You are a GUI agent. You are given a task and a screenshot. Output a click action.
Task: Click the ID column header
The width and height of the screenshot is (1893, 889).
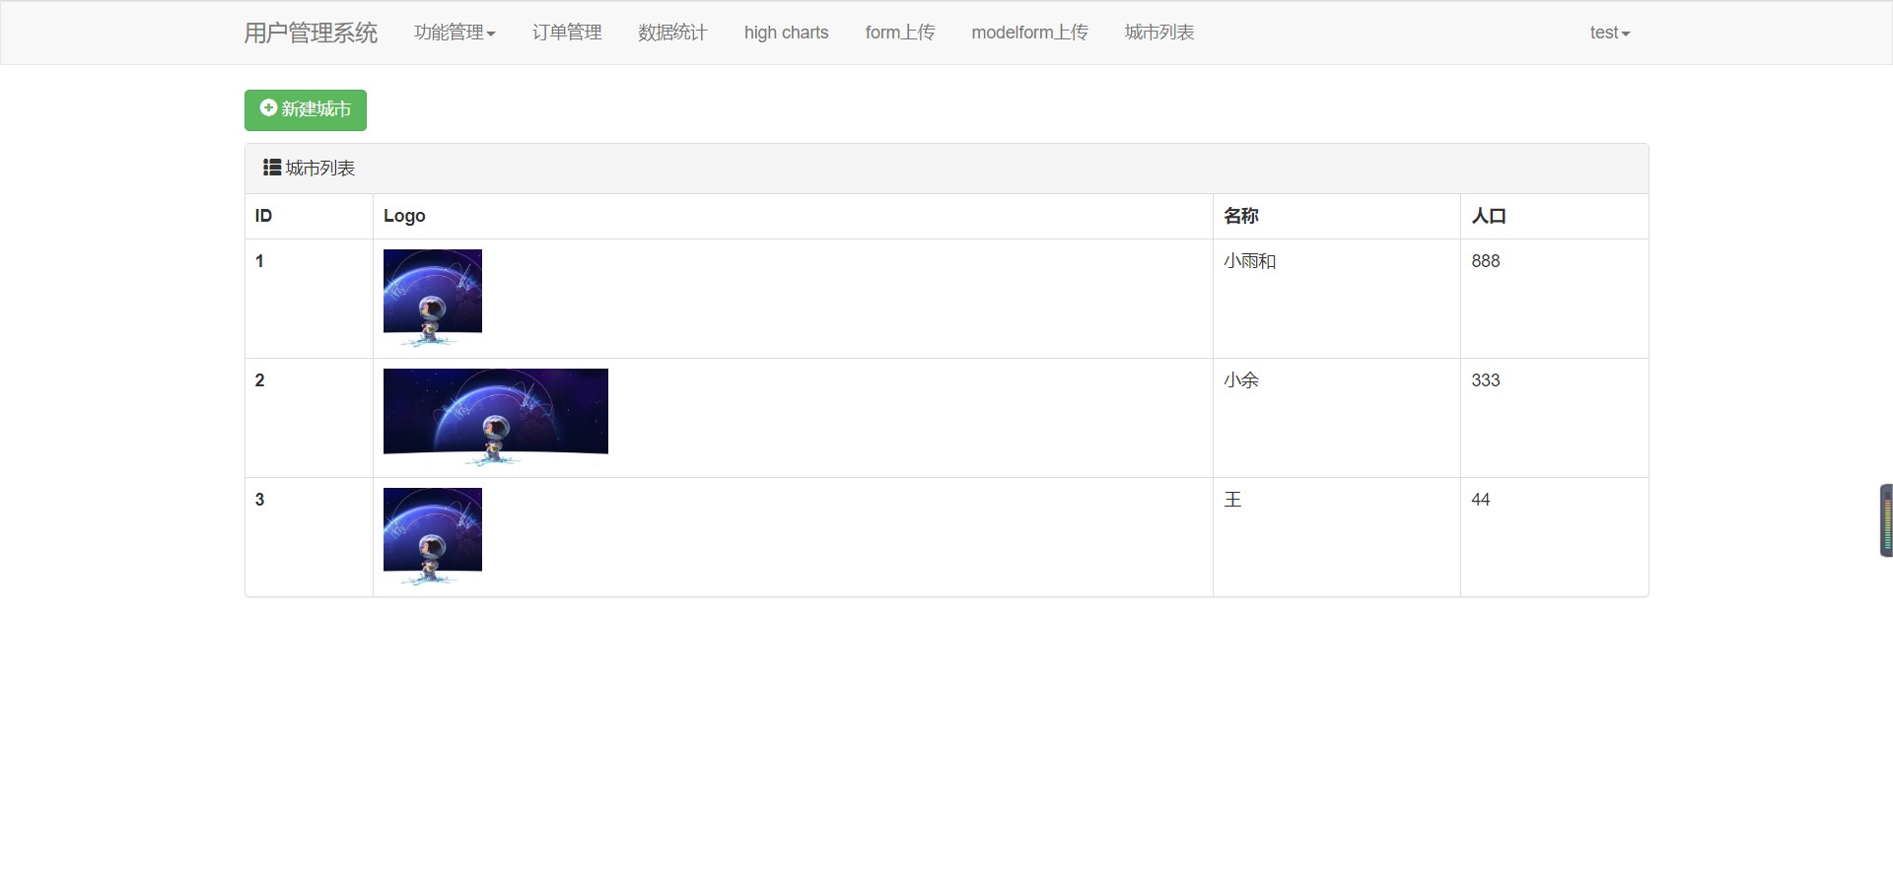point(262,215)
